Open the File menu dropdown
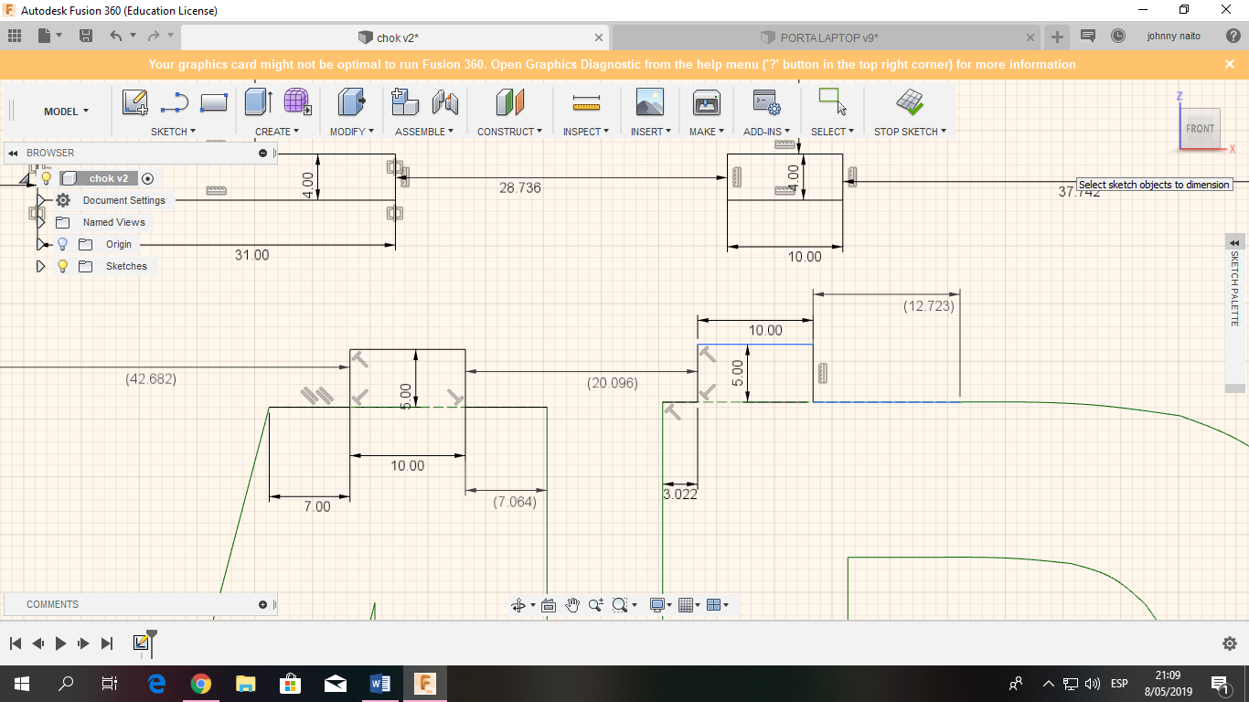The height and width of the screenshot is (702, 1249). pyautogui.click(x=49, y=36)
